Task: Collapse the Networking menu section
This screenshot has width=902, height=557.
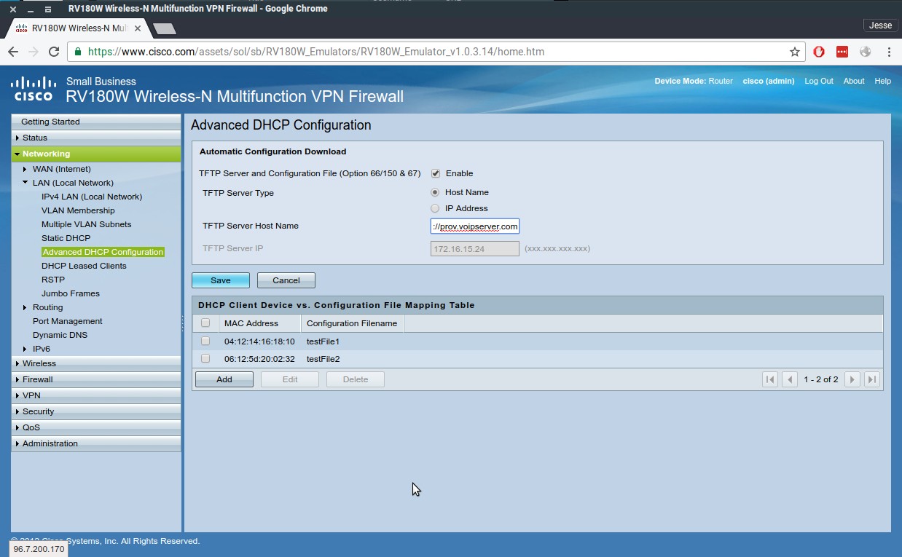Action: click(x=96, y=154)
